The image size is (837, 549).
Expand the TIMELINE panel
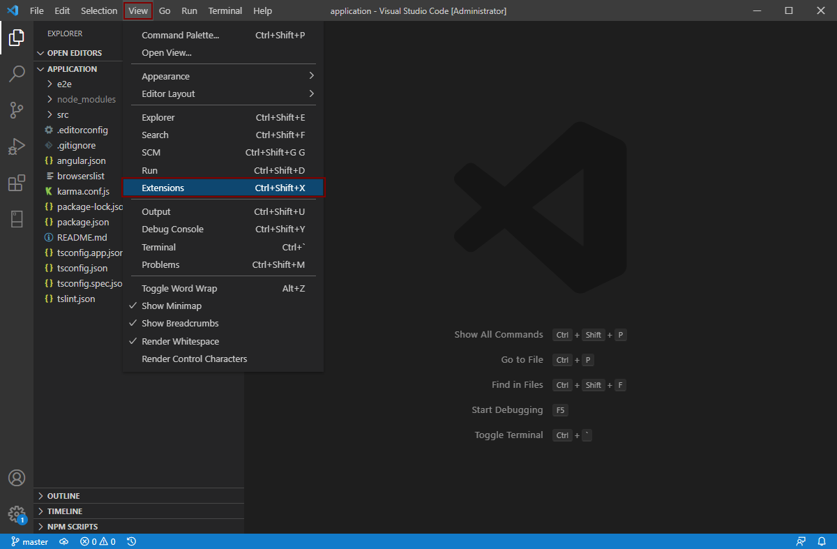click(139, 511)
